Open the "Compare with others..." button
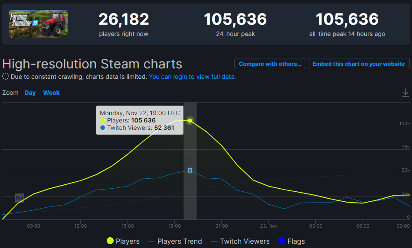 click(270, 64)
